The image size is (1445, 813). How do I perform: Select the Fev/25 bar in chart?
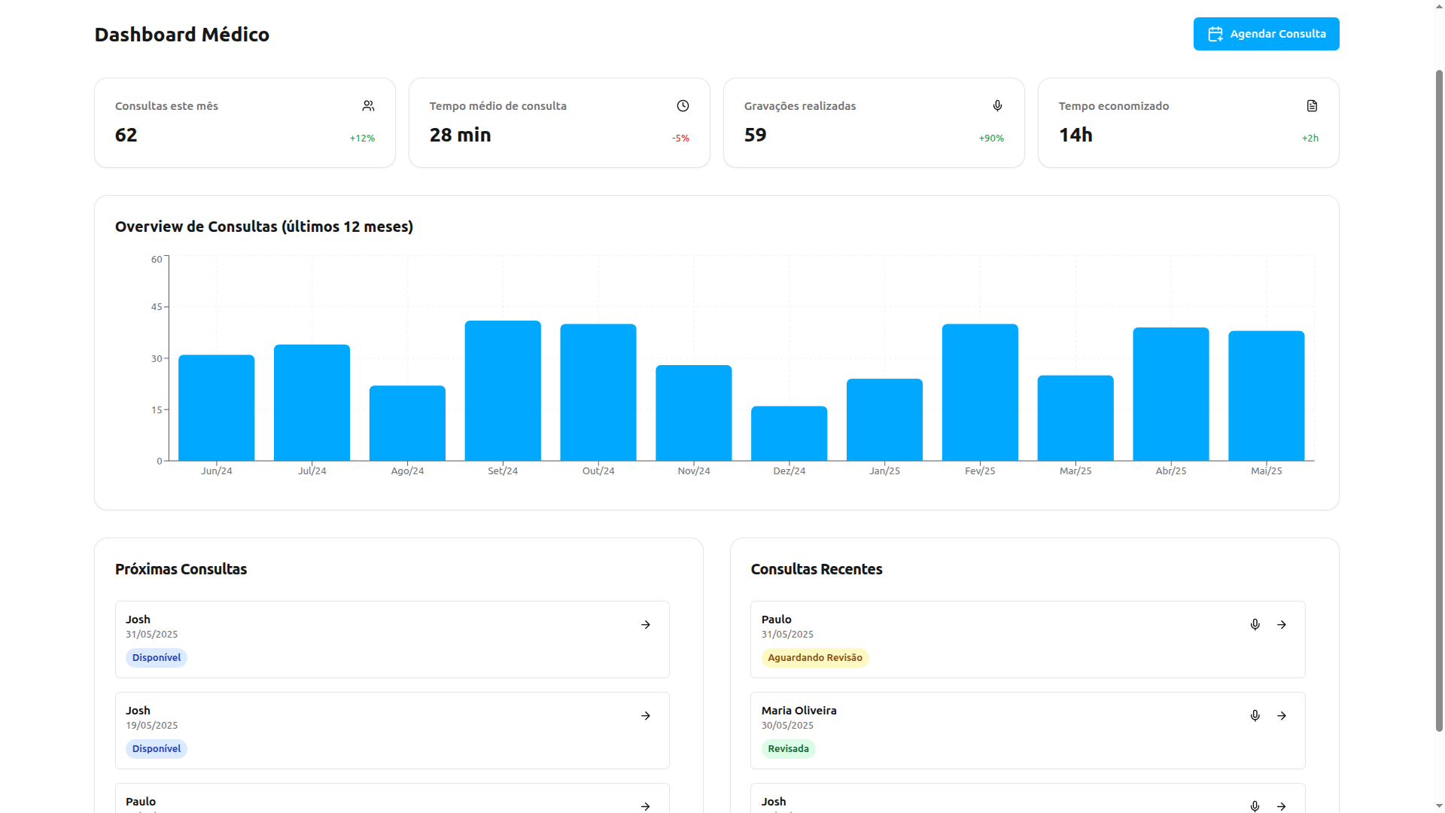click(980, 392)
